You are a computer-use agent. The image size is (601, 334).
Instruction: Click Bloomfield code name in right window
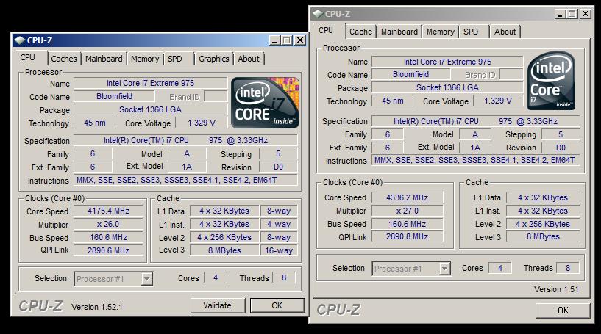411,74
